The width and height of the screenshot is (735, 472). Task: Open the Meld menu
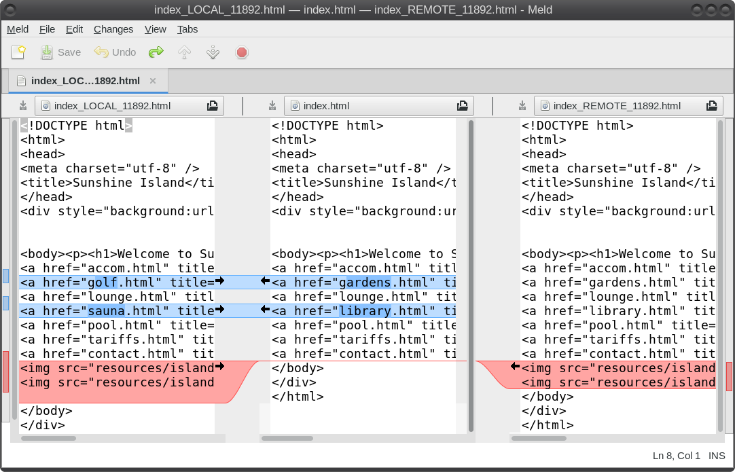coord(18,29)
